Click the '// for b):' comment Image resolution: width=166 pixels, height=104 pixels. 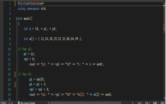[x=25, y=74]
